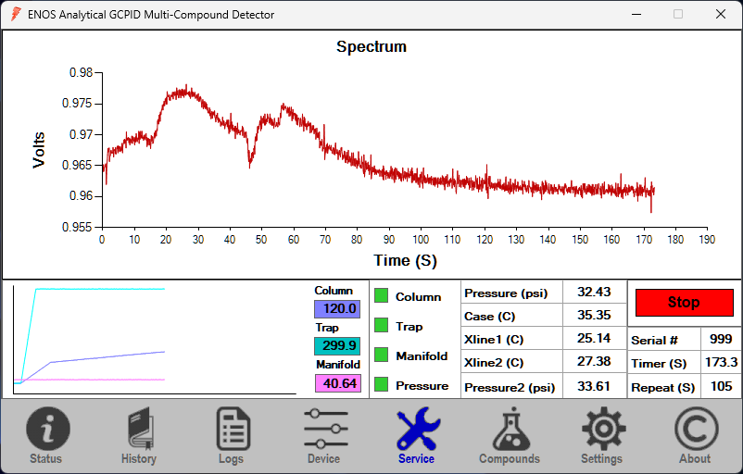This screenshot has width=743, height=474.
Task: Open the Compounds flask icon
Action: pyautogui.click(x=510, y=430)
